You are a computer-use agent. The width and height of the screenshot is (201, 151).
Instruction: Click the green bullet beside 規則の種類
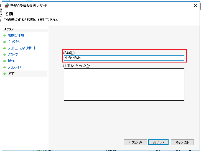pyautogui.click(x=4, y=35)
